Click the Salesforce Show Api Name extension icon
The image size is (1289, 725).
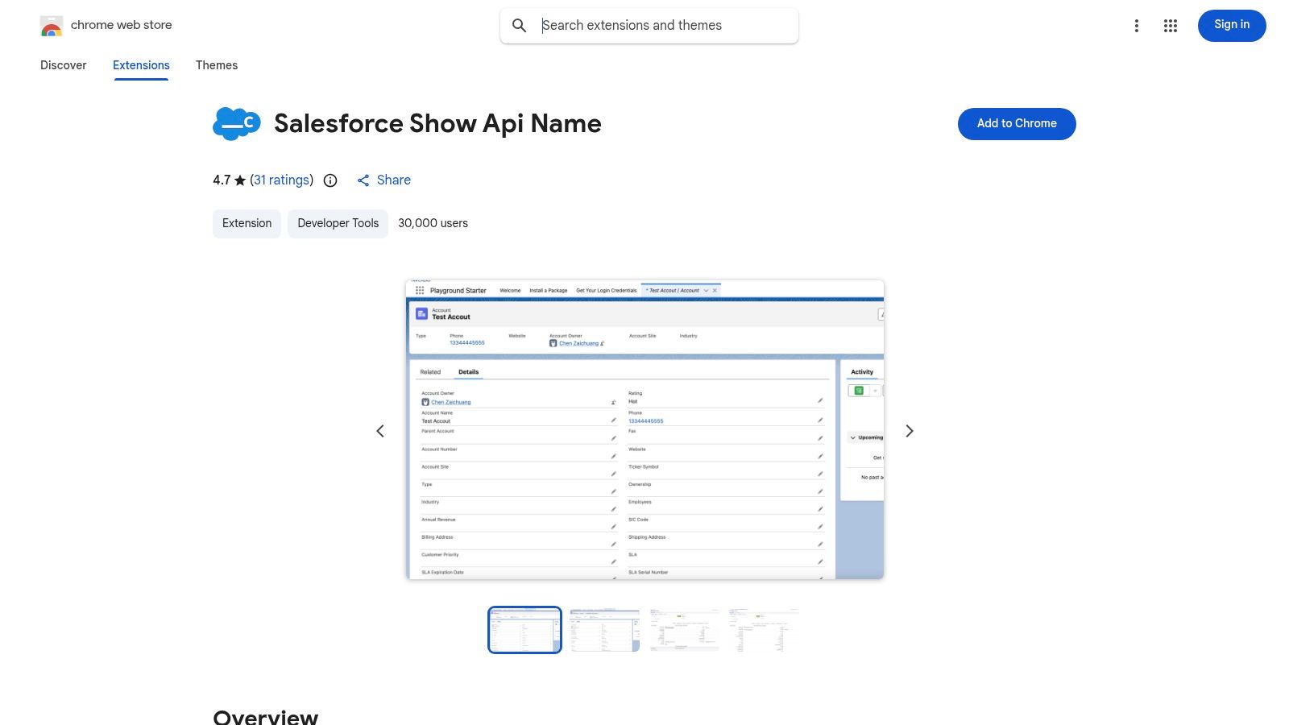coord(237,123)
